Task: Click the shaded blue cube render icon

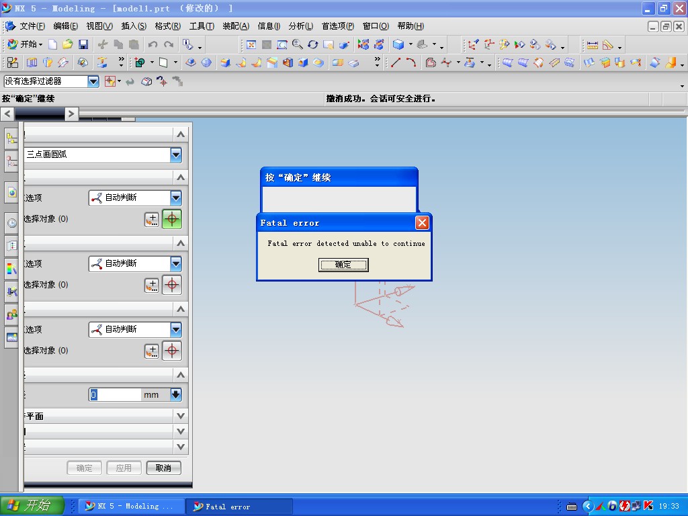Action: tap(398, 44)
